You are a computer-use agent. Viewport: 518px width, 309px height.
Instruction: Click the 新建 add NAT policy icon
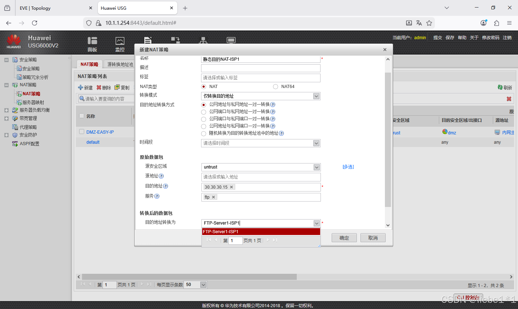(85, 87)
